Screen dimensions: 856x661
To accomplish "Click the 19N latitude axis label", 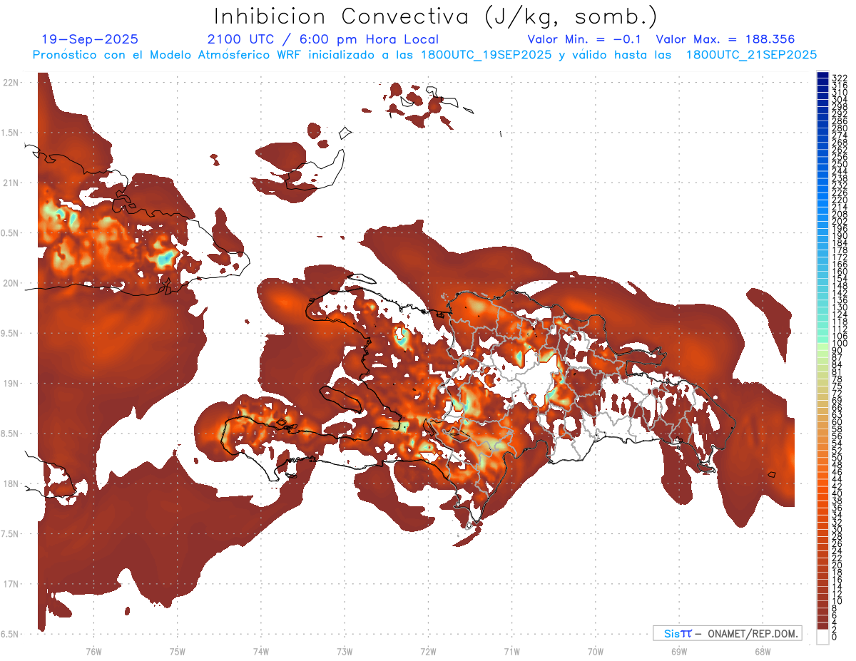I will coord(11,384).
